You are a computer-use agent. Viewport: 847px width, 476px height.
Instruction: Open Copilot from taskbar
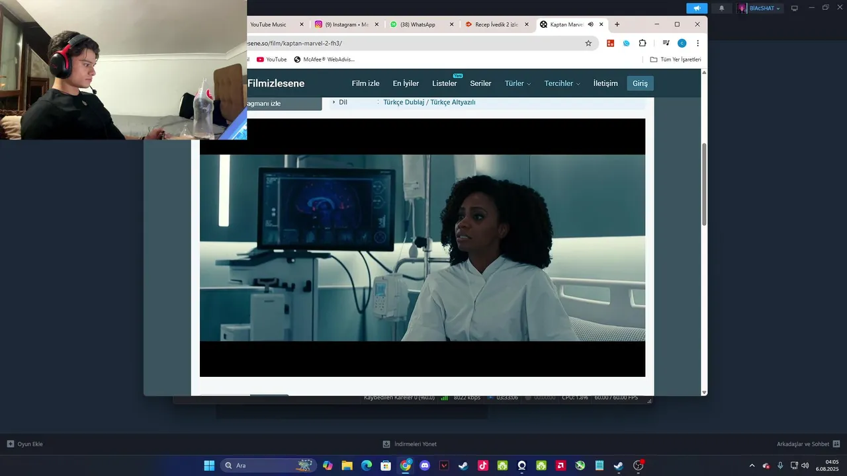point(328,465)
